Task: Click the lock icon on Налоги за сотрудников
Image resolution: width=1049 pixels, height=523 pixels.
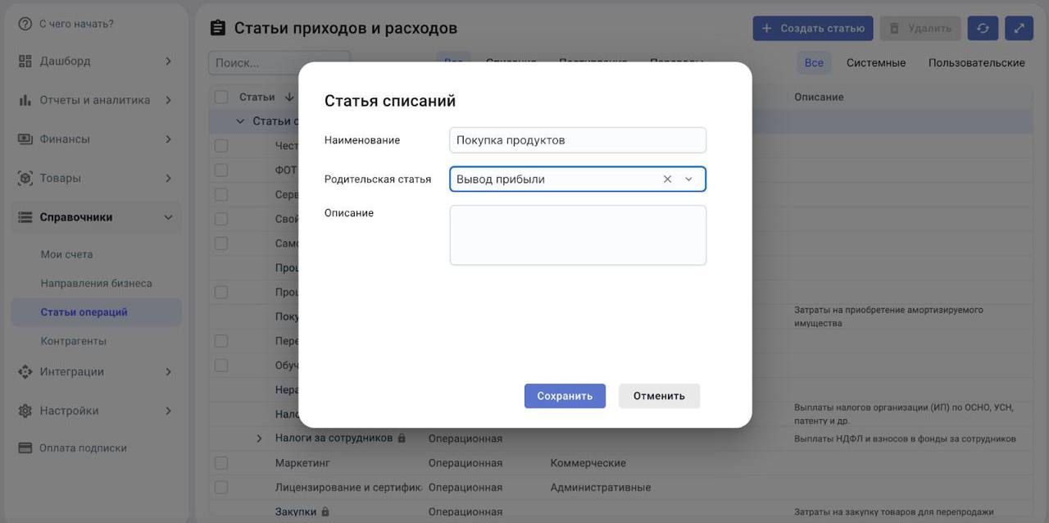Action: (x=402, y=439)
